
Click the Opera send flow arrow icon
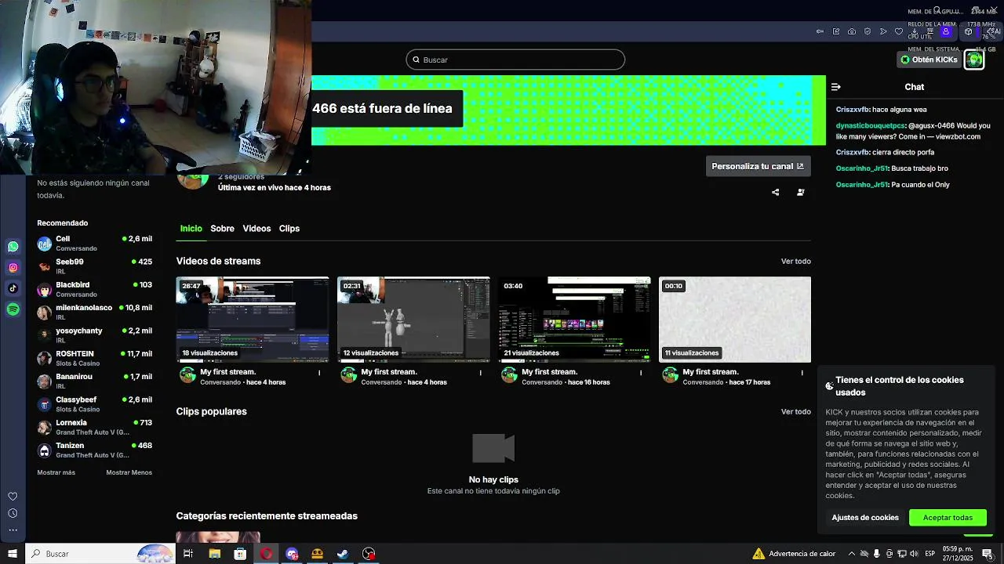883,31
